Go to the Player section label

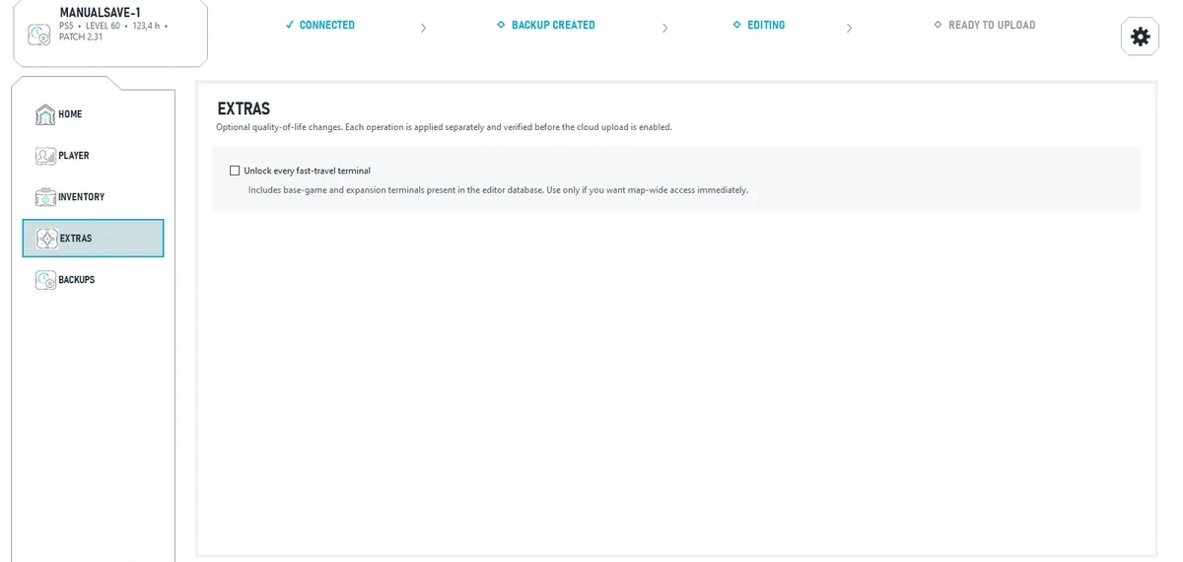pyautogui.click(x=74, y=156)
